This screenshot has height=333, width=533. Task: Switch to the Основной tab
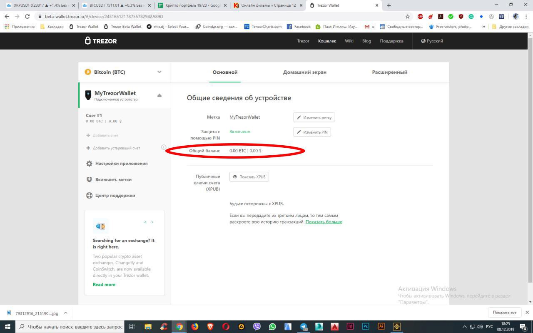pos(225,72)
